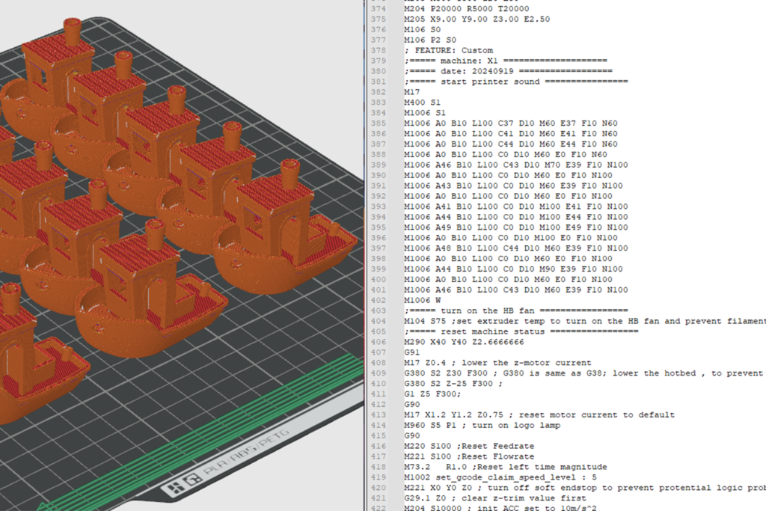Click line number 392 in the editor gutter
The image size is (766, 511).
point(378,196)
